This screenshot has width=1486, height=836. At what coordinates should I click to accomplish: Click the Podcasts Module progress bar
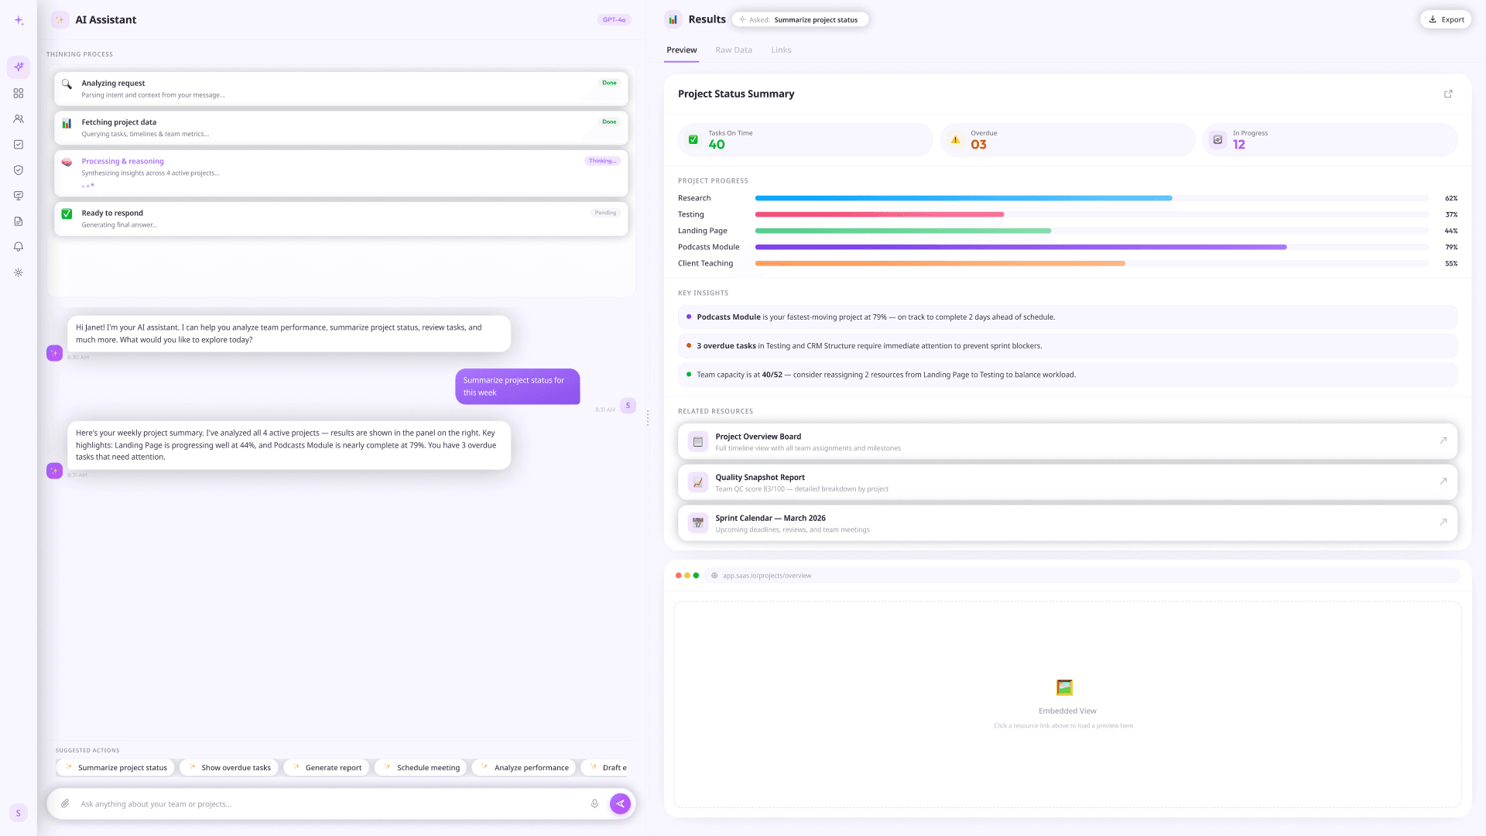coord(1091,248)
